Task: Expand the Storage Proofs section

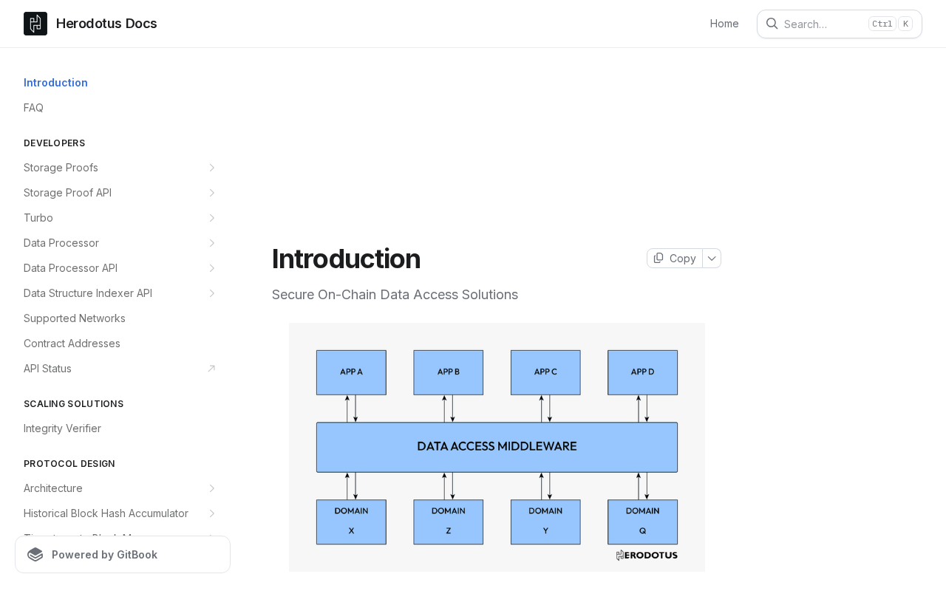Action: click(211, 168)
